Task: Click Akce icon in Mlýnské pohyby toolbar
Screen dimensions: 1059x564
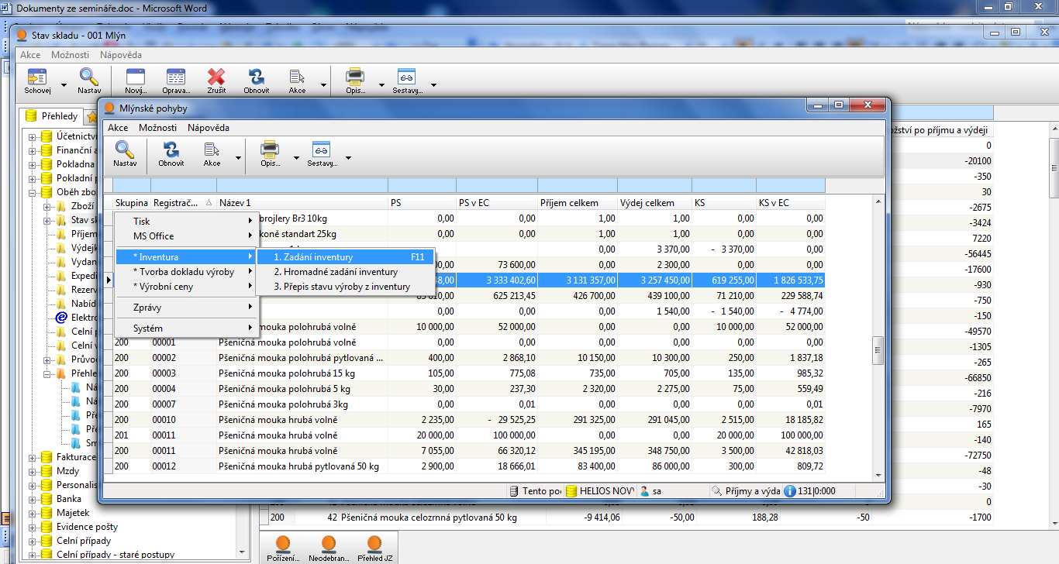Action: click(x=212, y=150)
